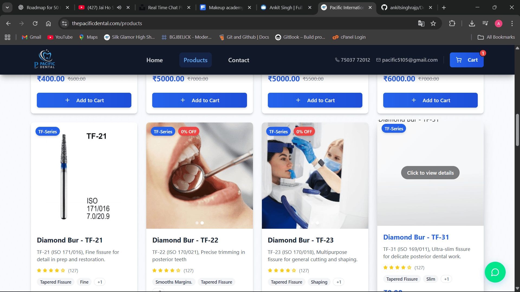Select the second carousel dot on TF-22 image
Screen dimensions: 520x292
(x=202, y=223)
